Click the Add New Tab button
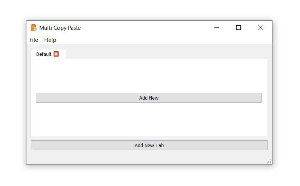300x186 pixels. point(149,145)
